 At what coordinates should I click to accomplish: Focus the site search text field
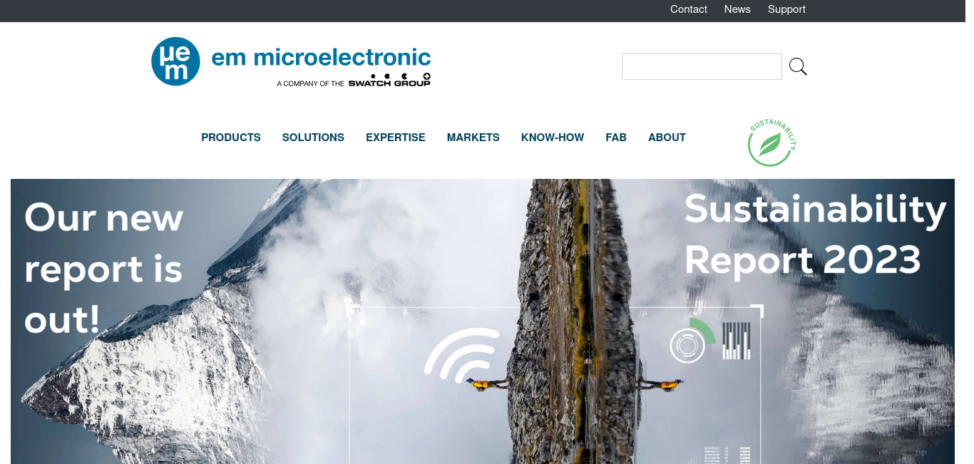point(702,66)
